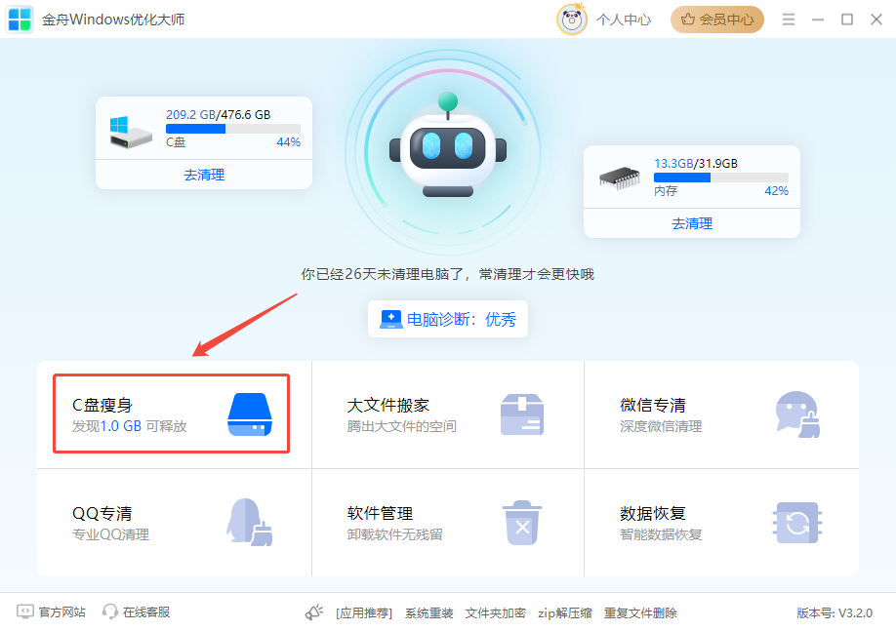896x631 pixels.
Task: Click the 13.3GB/31.9GB memory value
Action: pyautogui.click(x=696, y=163)
